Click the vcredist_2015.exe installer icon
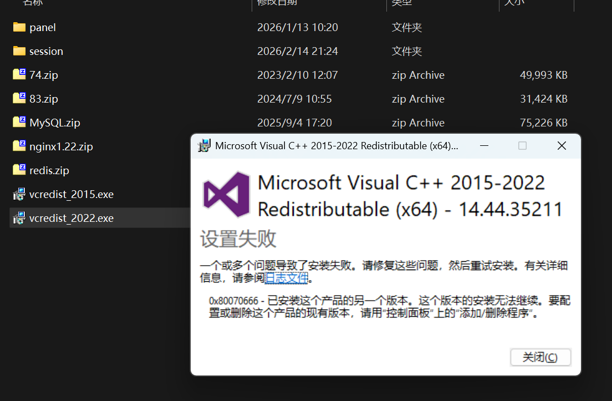The image size is (612, 401). point(19,194)
